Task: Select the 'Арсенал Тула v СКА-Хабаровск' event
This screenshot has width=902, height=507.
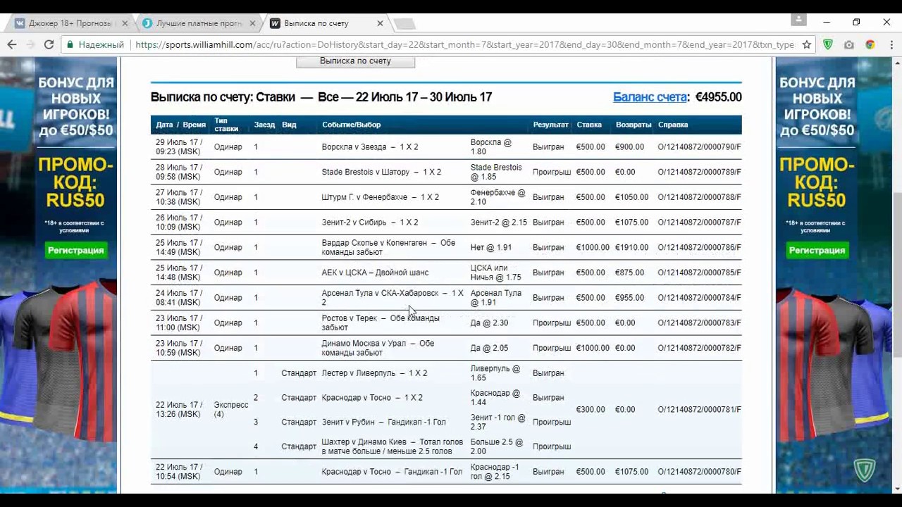Action: pos(393,298)
